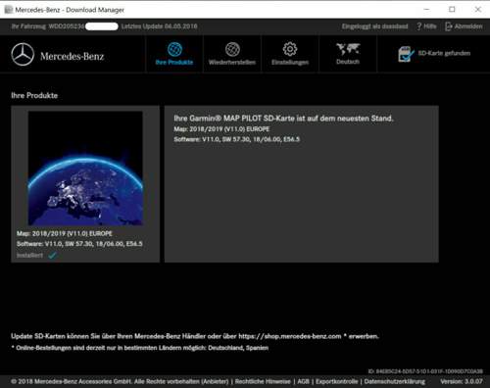This screenshot has width=490, height=388.
Task: Open Einstellungen gear icon
Action: point(290,49)
